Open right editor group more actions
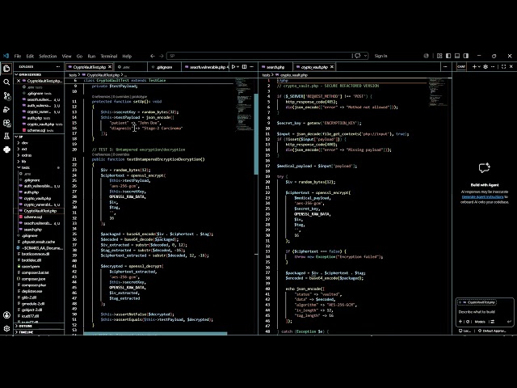Screen dimensions: 517x388 click(445, 66)
